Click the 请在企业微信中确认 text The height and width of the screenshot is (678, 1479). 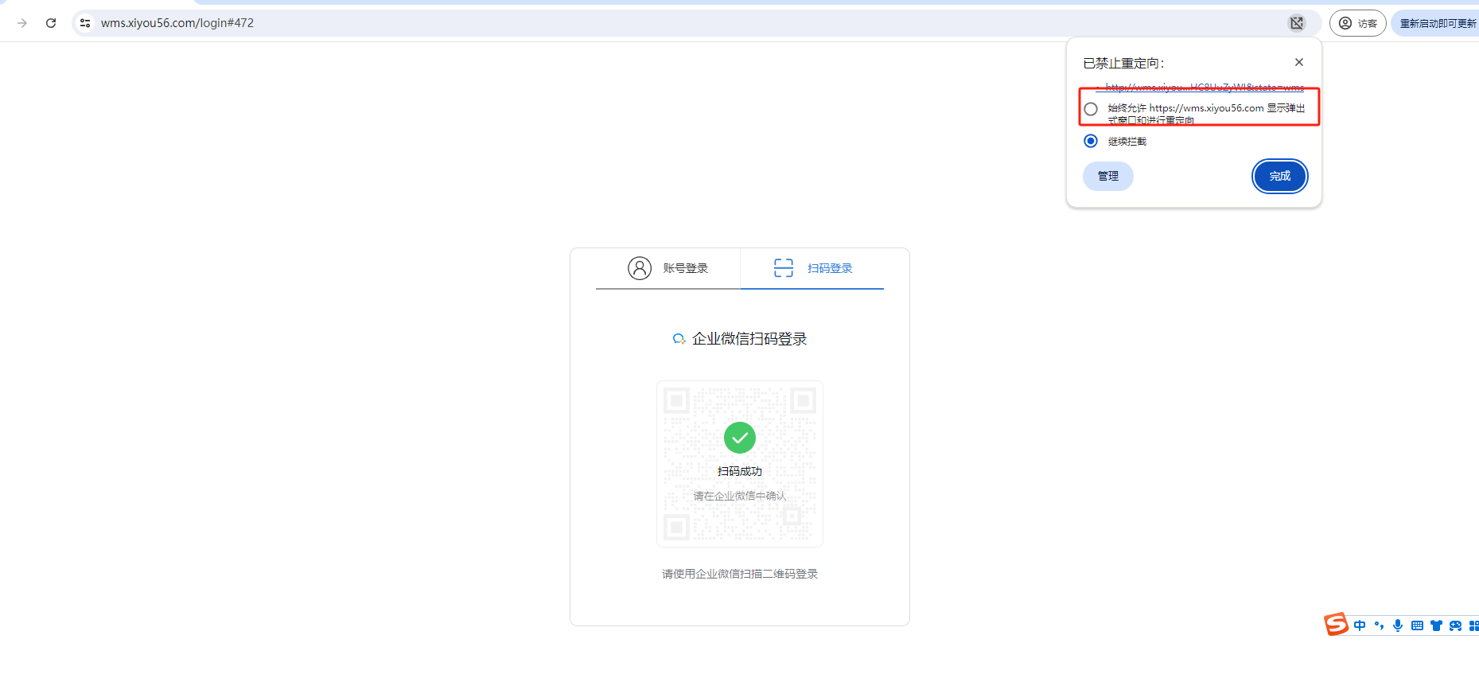(740, 496)
